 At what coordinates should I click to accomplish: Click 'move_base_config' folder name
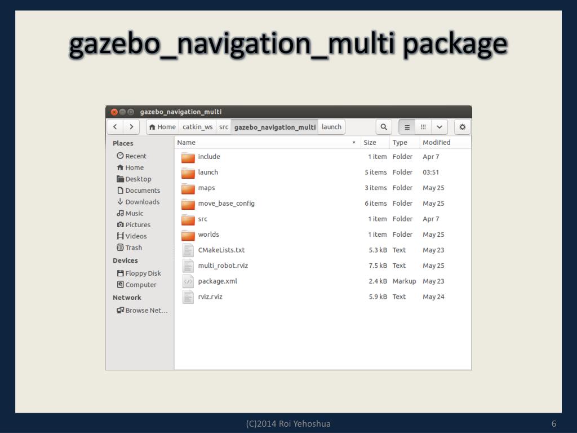coord(227,203)
